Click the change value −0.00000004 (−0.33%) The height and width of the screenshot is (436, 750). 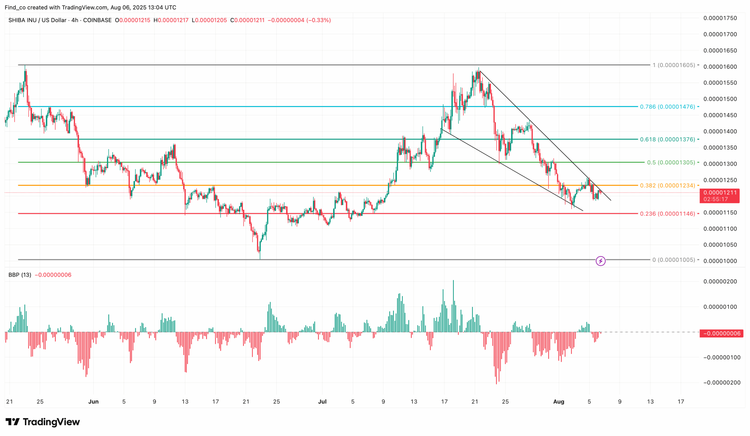tap(299, 20)
